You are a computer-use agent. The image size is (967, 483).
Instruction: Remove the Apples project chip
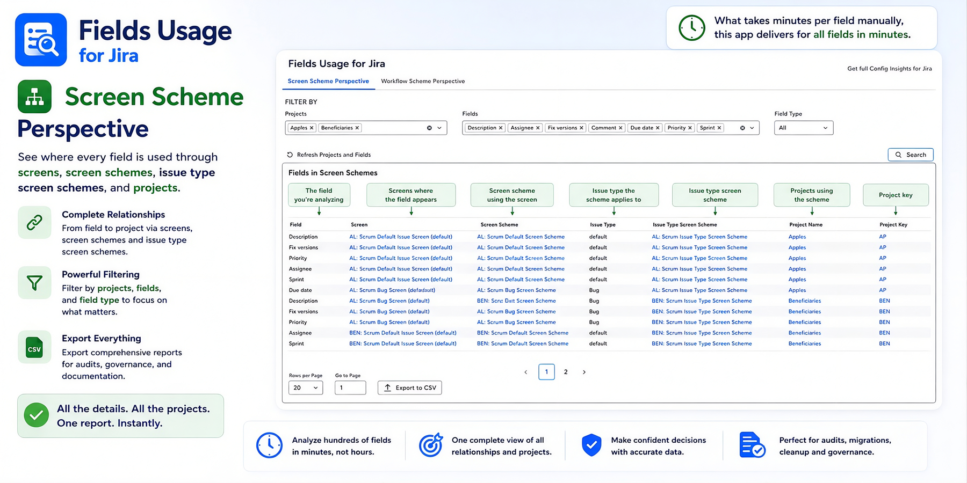(x=312, y=128)
